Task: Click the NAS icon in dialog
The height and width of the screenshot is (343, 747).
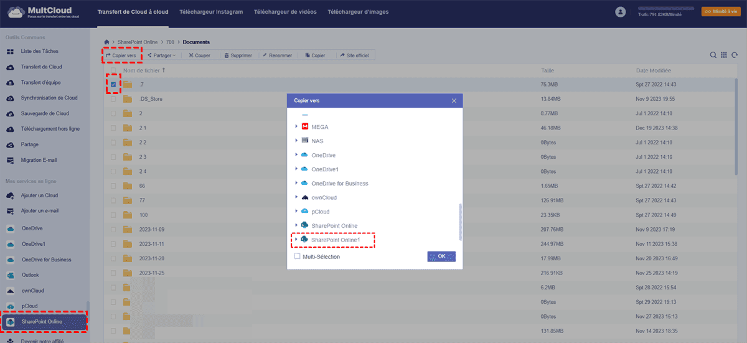Action: [305, 141]
